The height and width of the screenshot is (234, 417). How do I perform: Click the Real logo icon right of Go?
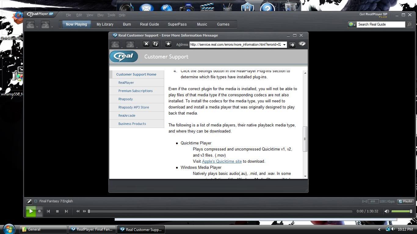[x=302, y=44]
